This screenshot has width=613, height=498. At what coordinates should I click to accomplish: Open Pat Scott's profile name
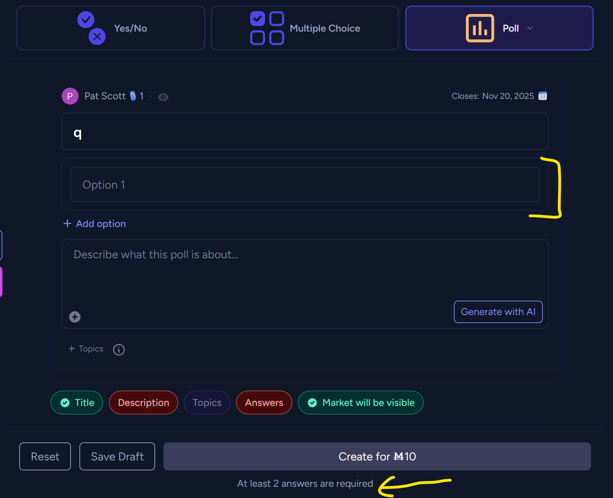[x=105, y=96]
